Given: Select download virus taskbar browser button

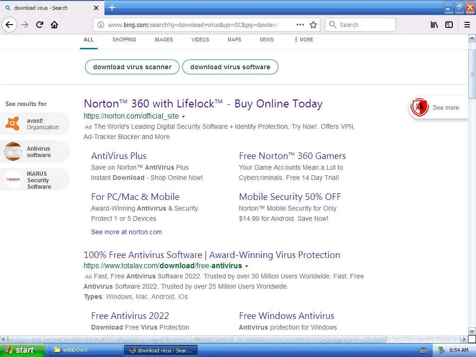Looking at the screenshot, I should (x=161, y=350).
